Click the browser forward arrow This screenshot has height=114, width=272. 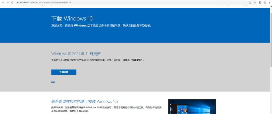(x=8, y=3)
